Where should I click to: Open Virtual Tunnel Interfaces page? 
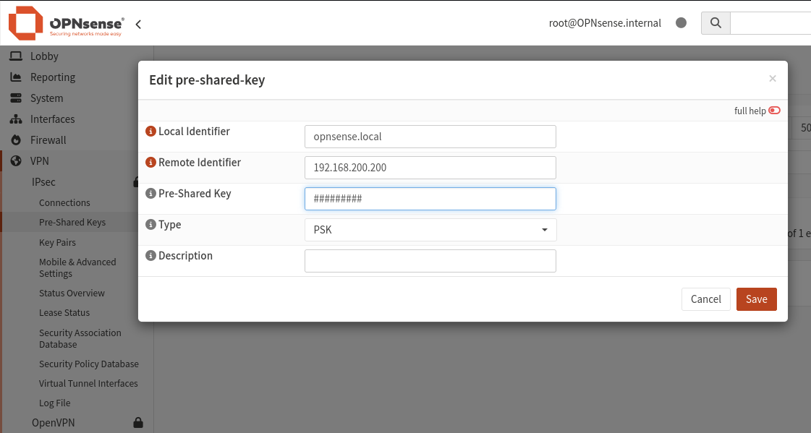coord(88,383)
